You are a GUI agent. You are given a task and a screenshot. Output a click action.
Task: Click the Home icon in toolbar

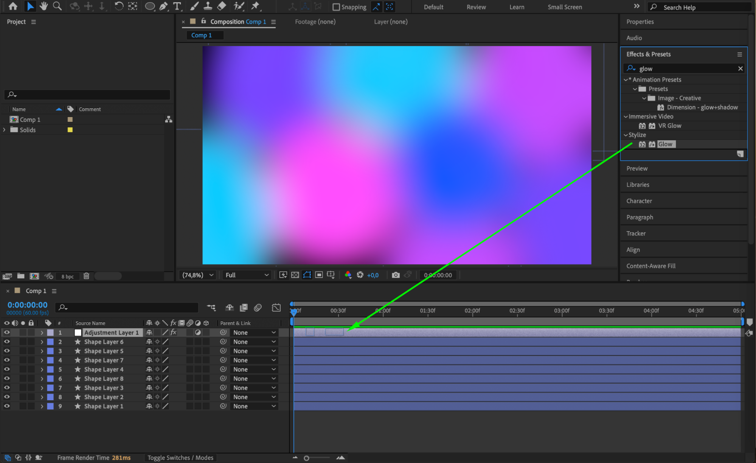click(13, 6)
